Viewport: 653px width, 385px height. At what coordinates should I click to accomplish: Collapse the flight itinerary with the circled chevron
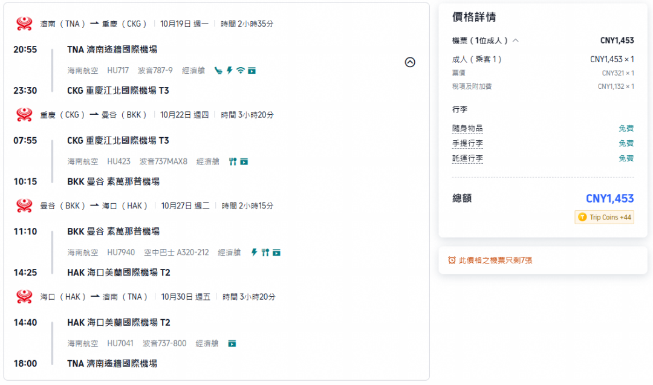tap(410, 62)
